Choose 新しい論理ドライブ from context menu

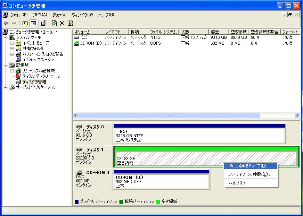pyautogui.click(x=248, y=166)
